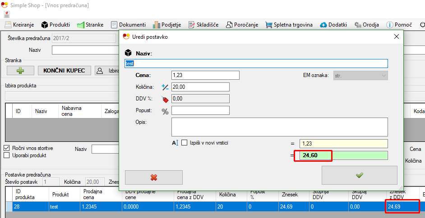Click the red X cancel button
Screen dimensions: 425x218
coord(154,177)
